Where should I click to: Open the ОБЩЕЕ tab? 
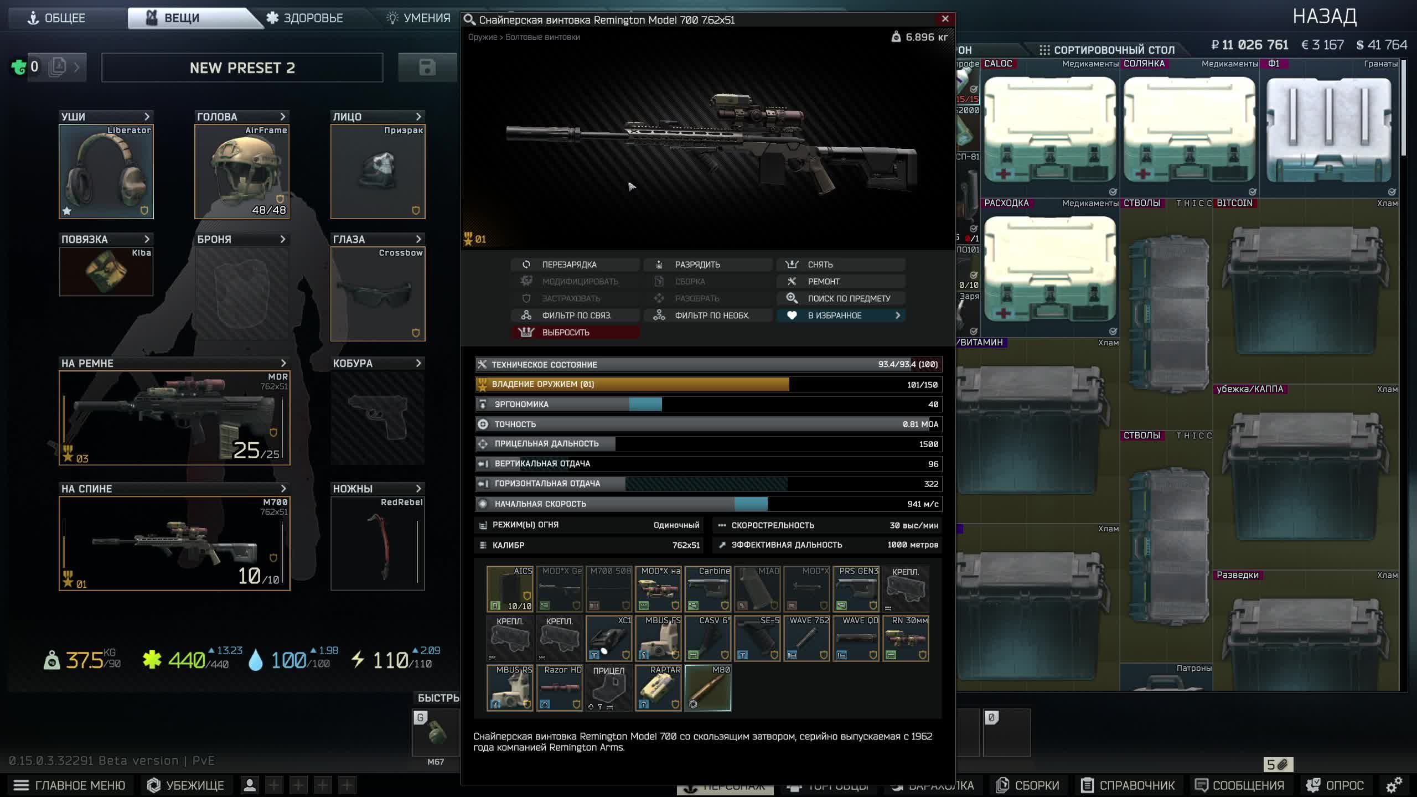[57, 18]
